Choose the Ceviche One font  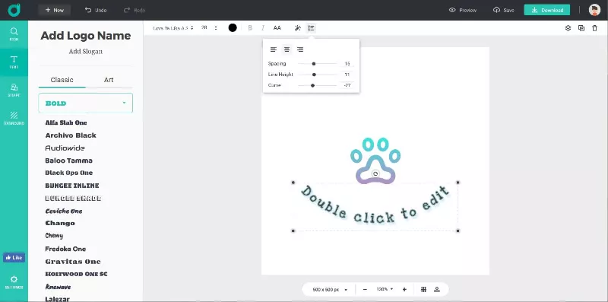64,211
